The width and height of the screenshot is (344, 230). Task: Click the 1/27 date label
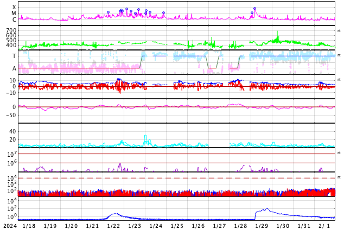219,226
